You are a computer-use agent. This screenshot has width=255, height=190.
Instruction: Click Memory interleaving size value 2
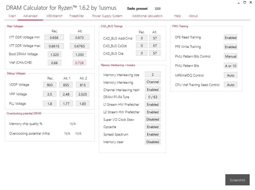pos(153,75)
